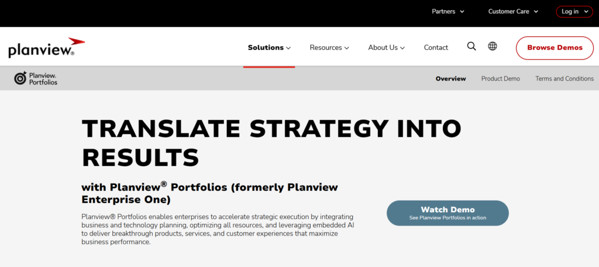The width and height of the screenshot is (599, 267).
Task: Switch to the Product Demo tab
Action: point(500,79)
